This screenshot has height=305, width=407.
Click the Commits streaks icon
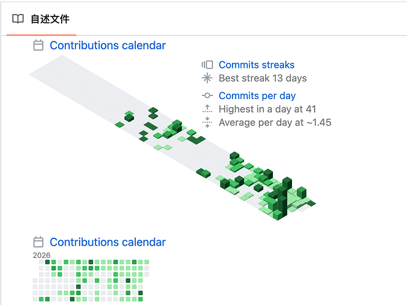[x=207, y=65]
